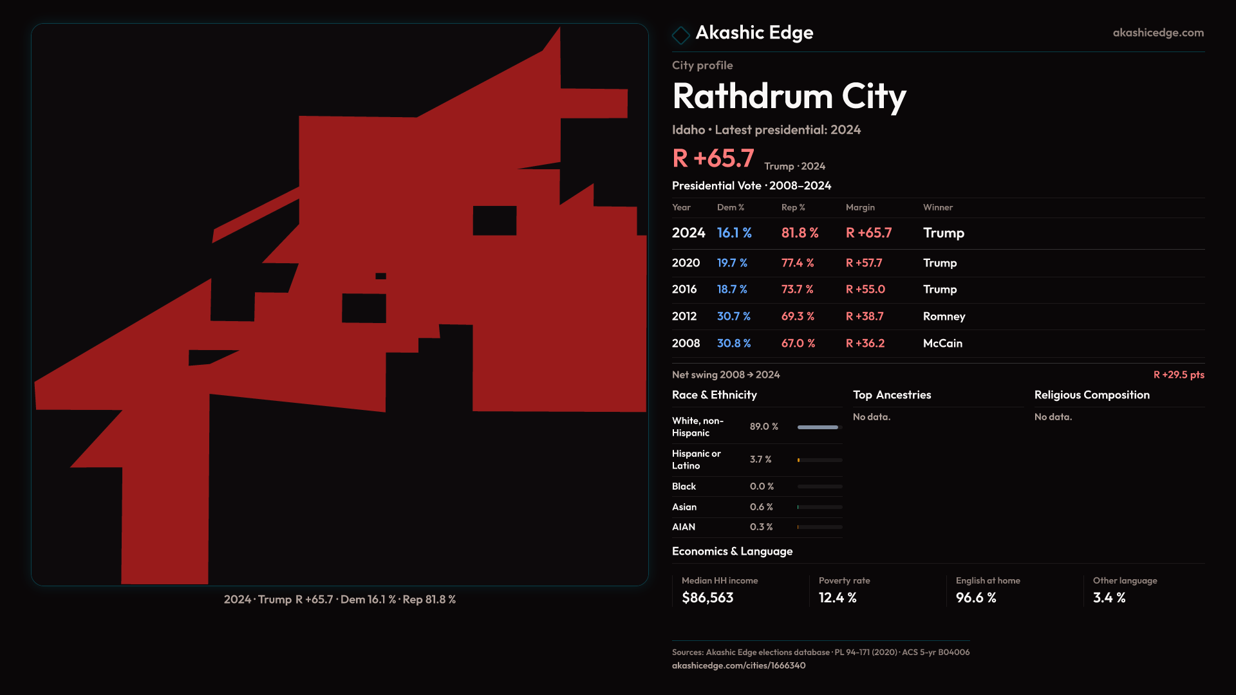Click the Rep % column header
Screen dimensions: 1236x695
tap(792, 207)
